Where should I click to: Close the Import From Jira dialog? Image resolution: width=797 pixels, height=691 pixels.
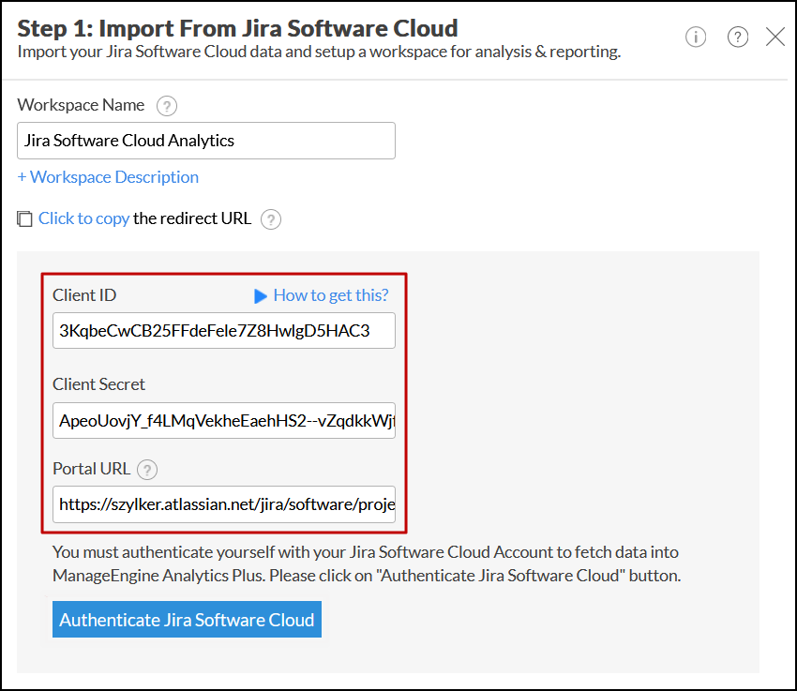pos(775,37)
